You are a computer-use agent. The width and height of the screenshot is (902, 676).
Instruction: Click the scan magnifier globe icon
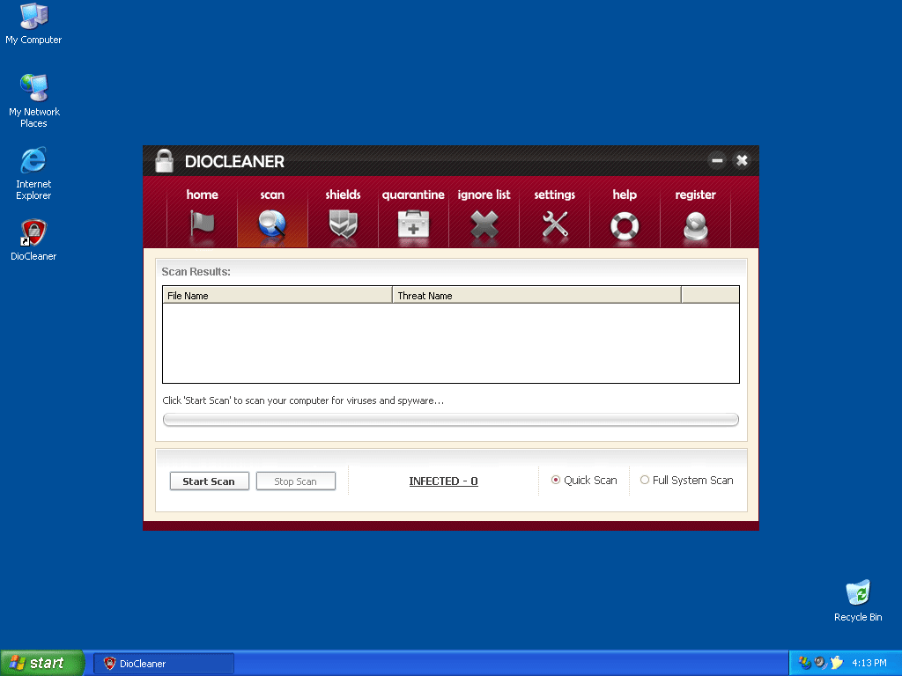tap(272, 225)
